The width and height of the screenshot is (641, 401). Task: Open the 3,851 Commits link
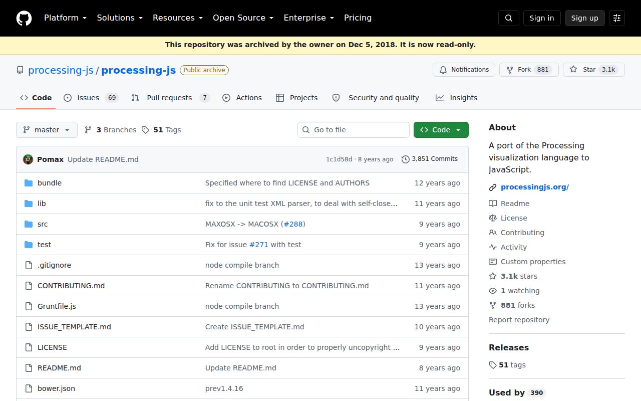[x=430, y=159]
